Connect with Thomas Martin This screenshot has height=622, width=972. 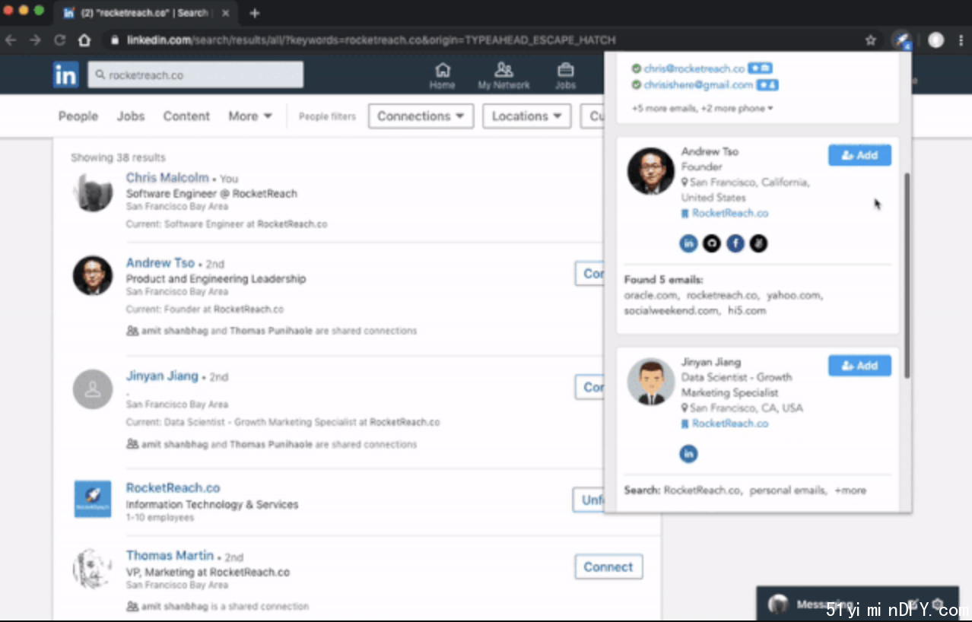608,566
